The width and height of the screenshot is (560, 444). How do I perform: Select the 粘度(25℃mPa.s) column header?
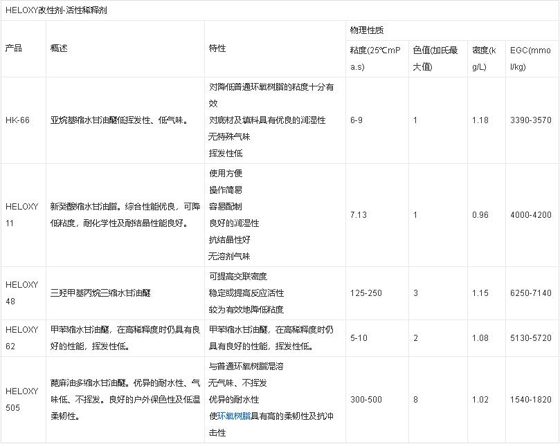click(375, 58)
